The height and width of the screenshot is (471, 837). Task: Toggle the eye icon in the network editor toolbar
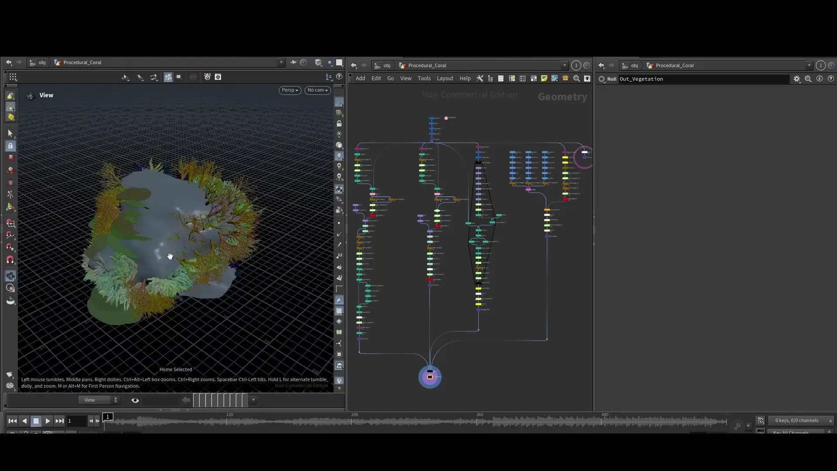[x=587, y=78]
